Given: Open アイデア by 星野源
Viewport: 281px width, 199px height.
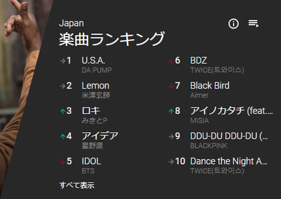Looking at the screenshot, I should (100, 136).
